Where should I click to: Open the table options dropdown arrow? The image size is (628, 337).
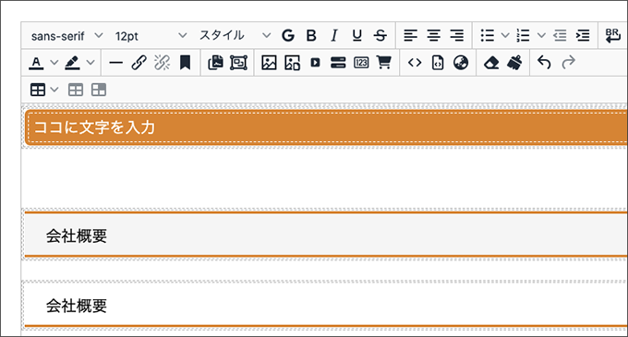point(54,90)
